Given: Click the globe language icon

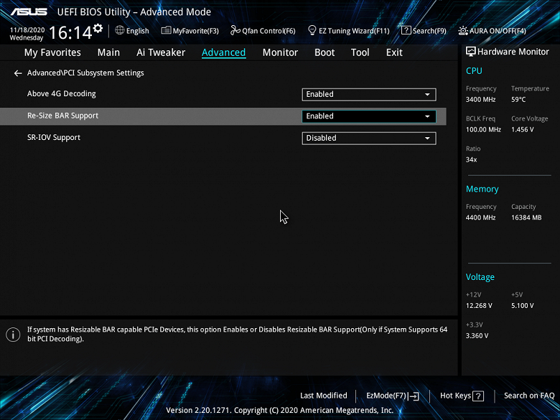Looking at the screenshot, I should click(x=120, y=30).
